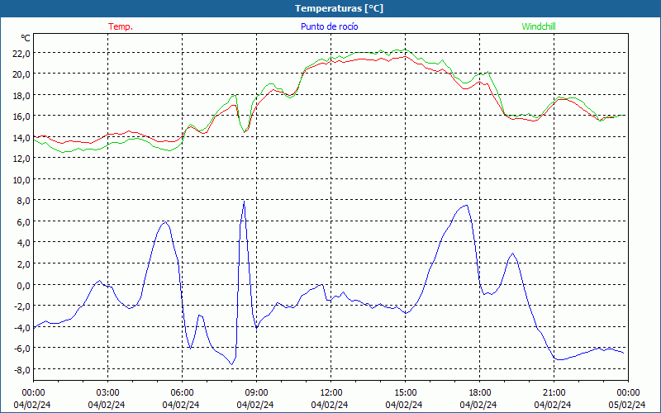The height and width of the screenshot is (413, 661).
Task: Click the '-8,0' y-axis value
Action: pos(22,369)
